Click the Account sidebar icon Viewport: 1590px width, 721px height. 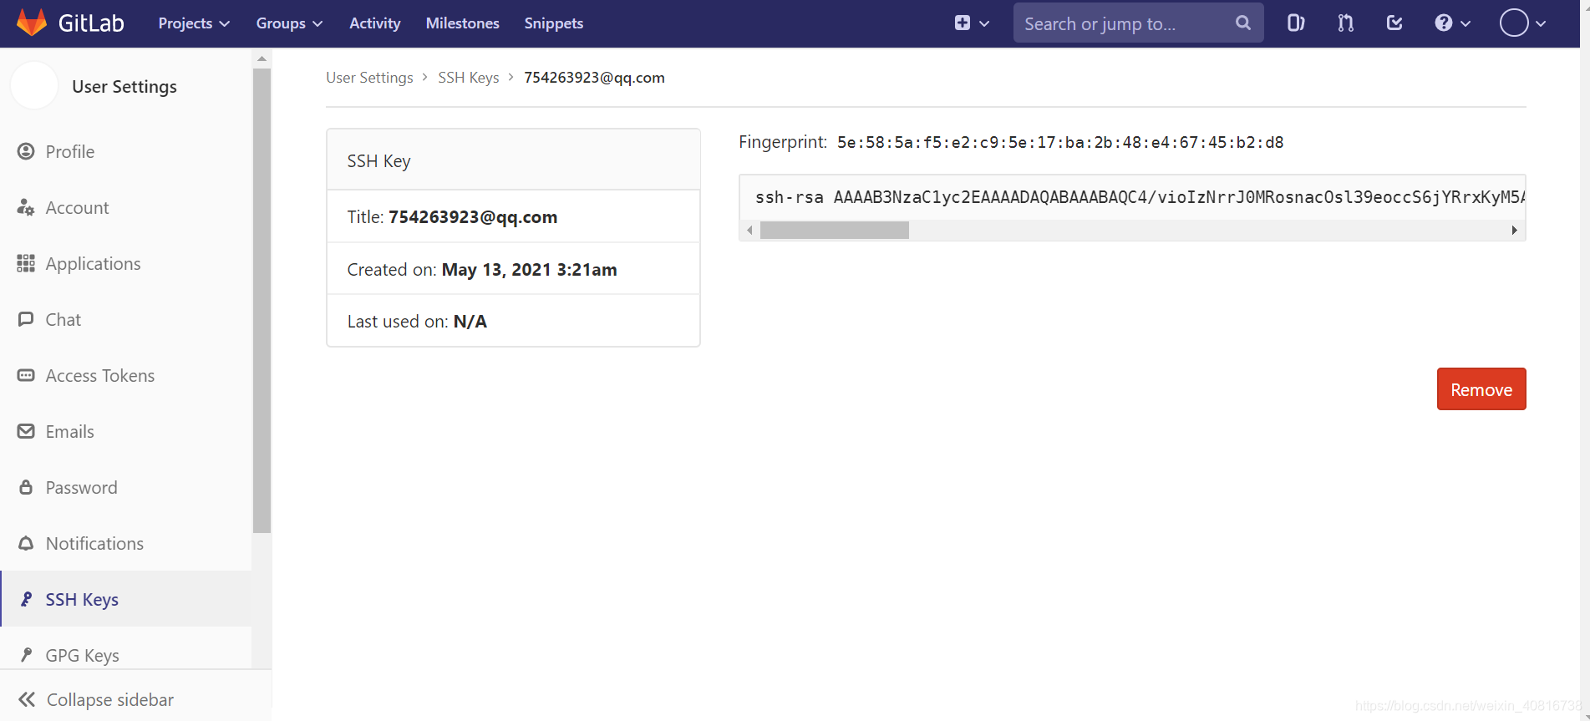26,207
